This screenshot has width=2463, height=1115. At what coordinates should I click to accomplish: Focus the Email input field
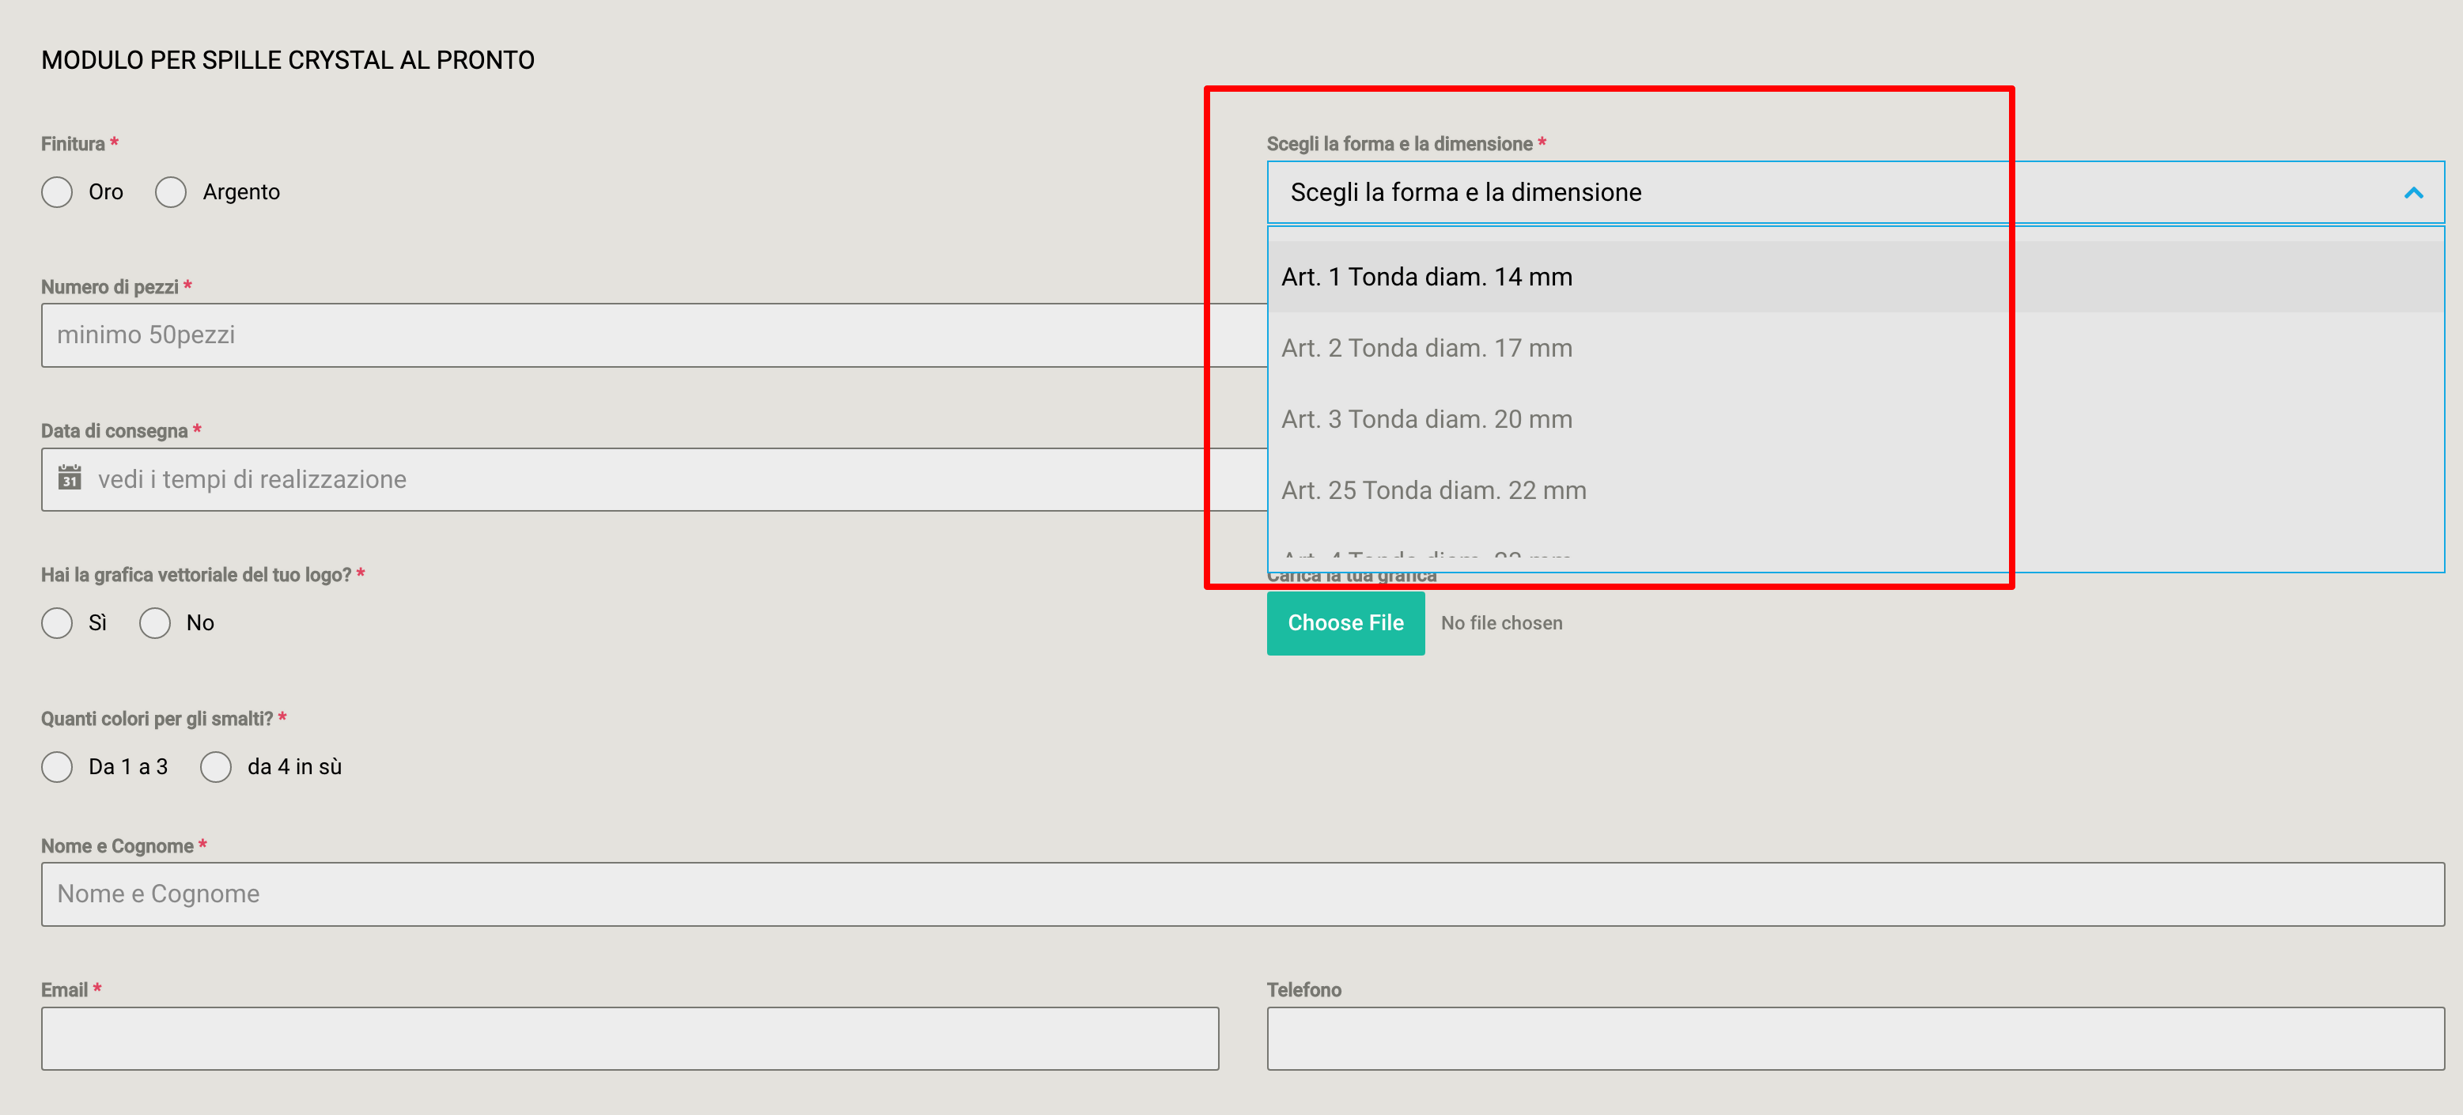(629, 1038)
